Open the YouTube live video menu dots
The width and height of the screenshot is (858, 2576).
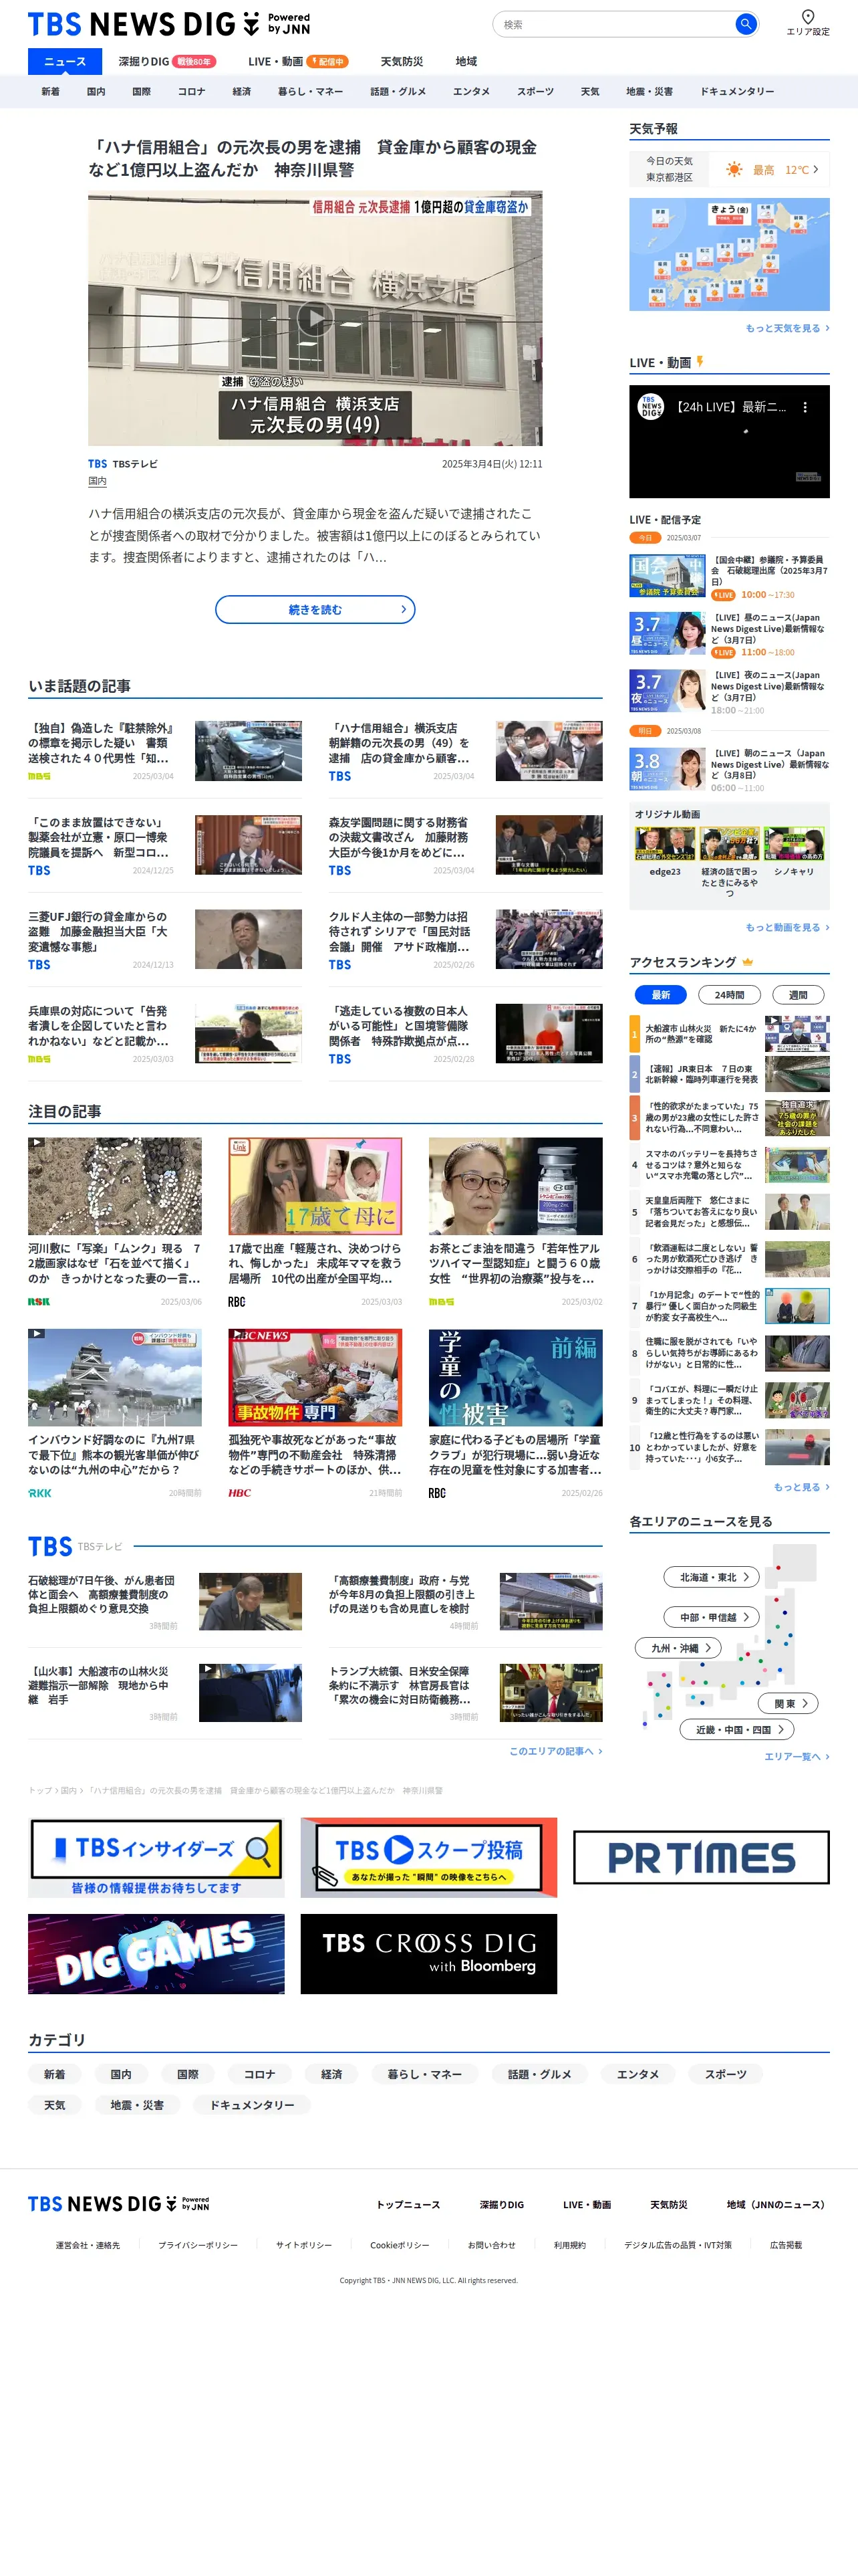tap(804, 407)
